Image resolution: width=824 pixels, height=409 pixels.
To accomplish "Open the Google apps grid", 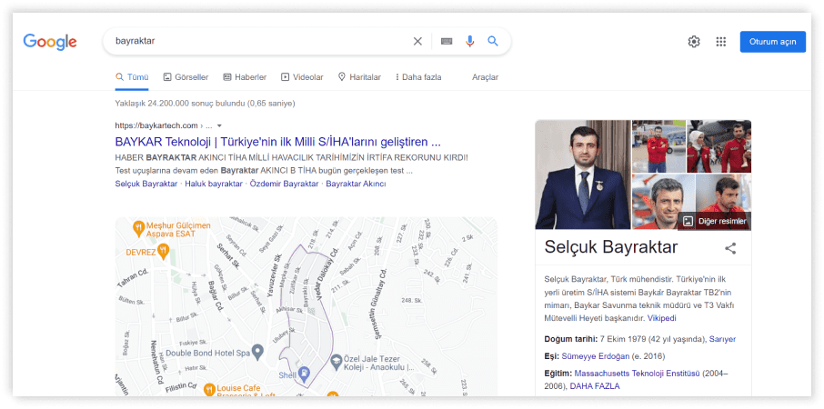I will click(x=721, y=42).
